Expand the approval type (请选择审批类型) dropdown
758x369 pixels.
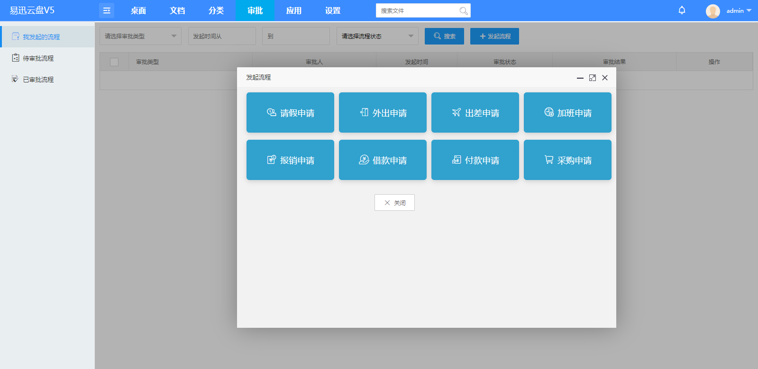click(x=140, y=36)
